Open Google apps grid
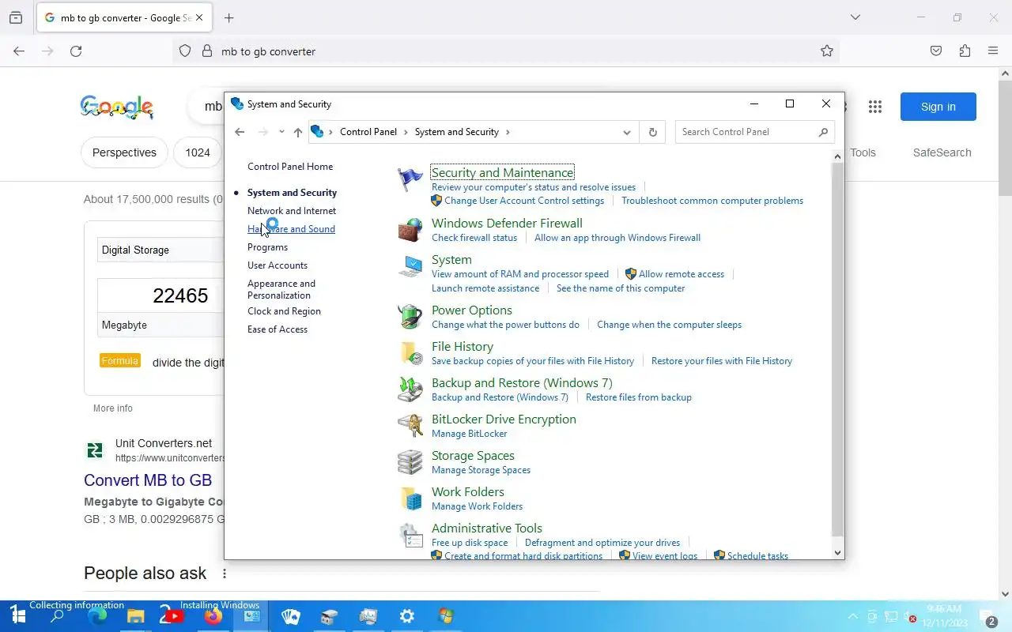 (x=874, y=107)
